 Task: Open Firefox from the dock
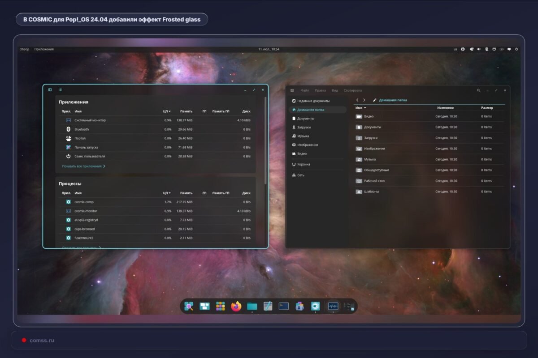(x=236, y=306)
